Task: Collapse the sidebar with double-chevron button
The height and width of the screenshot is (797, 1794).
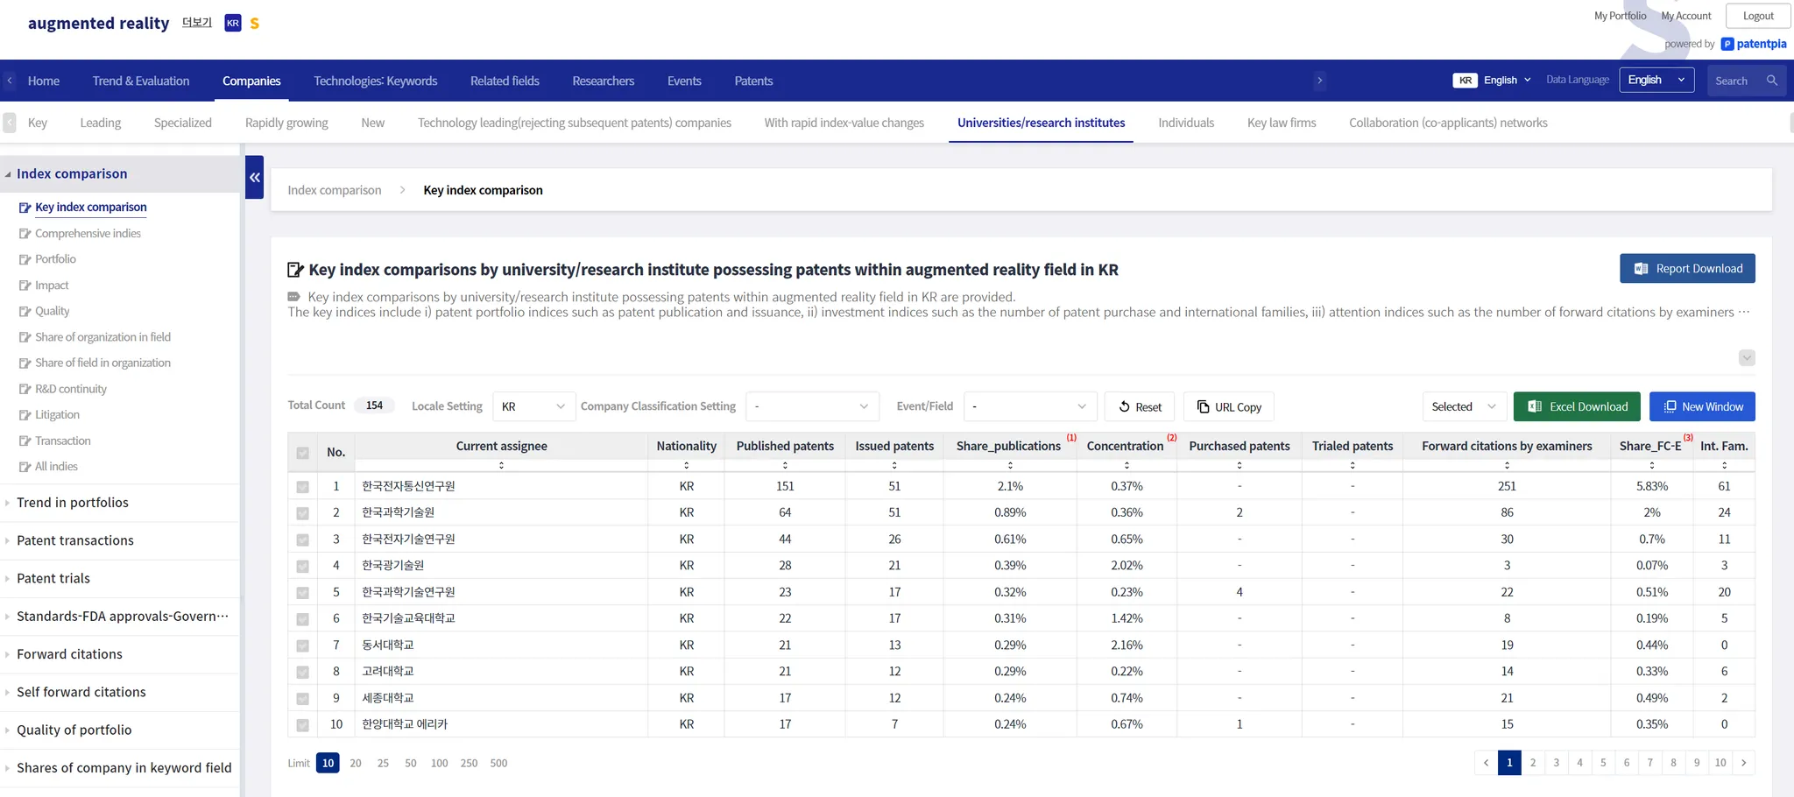Action: (x=255, y=177)
